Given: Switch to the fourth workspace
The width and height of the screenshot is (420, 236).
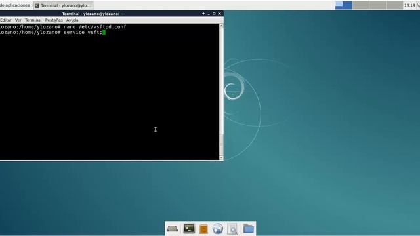Looking at the screenshot, I should [x=394, y=5].
